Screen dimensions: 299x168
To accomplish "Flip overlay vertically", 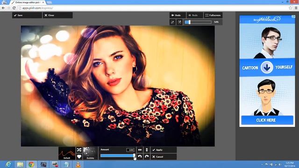I will 147,150.
